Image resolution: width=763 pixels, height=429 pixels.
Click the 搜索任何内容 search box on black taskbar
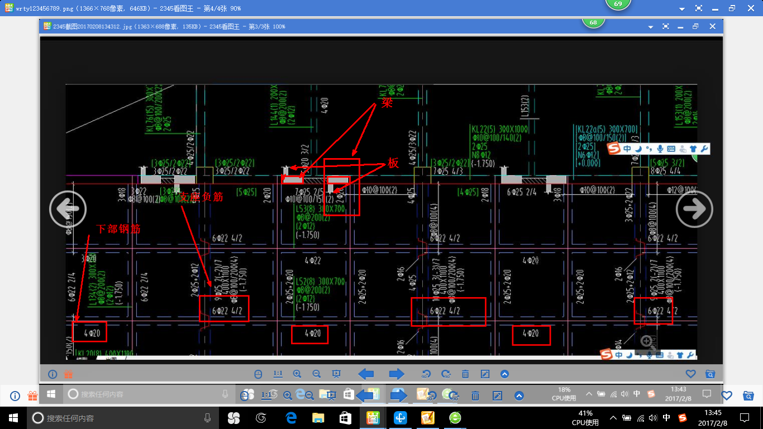(x=123, y=418)
